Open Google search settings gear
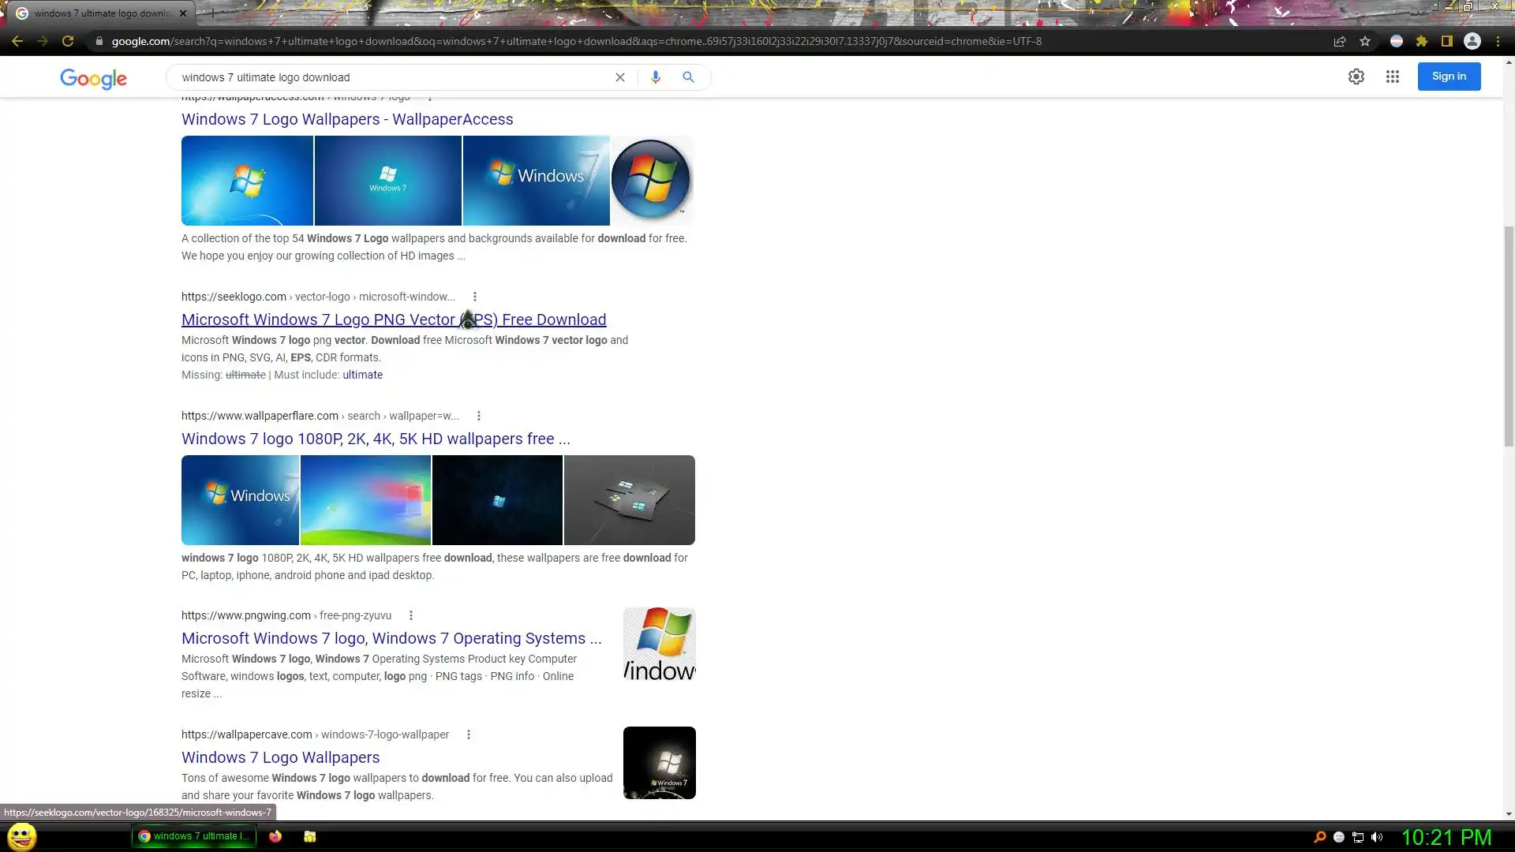This screenshot has height=852, width=1515. click(x=1356, y=77)
